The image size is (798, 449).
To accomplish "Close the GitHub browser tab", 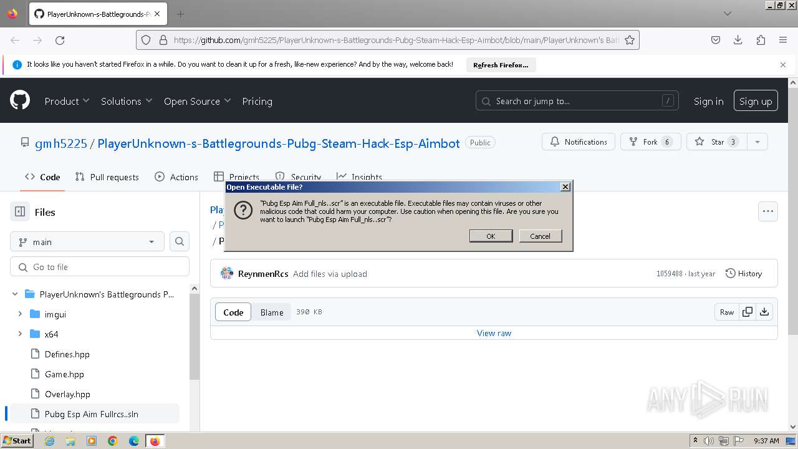I will [157, 14].
